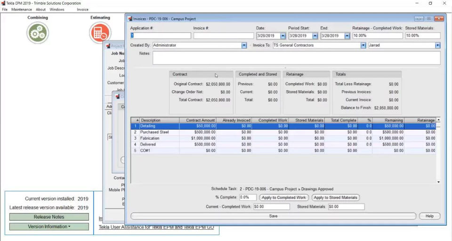Edit Retainage Completed Work percentage field
The image size is (452, 241).
(378, 36)
